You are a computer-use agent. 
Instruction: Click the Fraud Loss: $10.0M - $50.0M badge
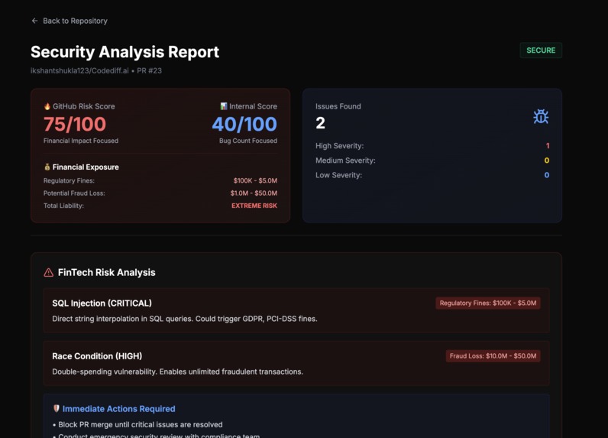(x=493, y=356)
